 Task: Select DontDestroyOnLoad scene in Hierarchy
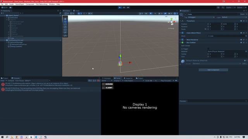[15, 40]
